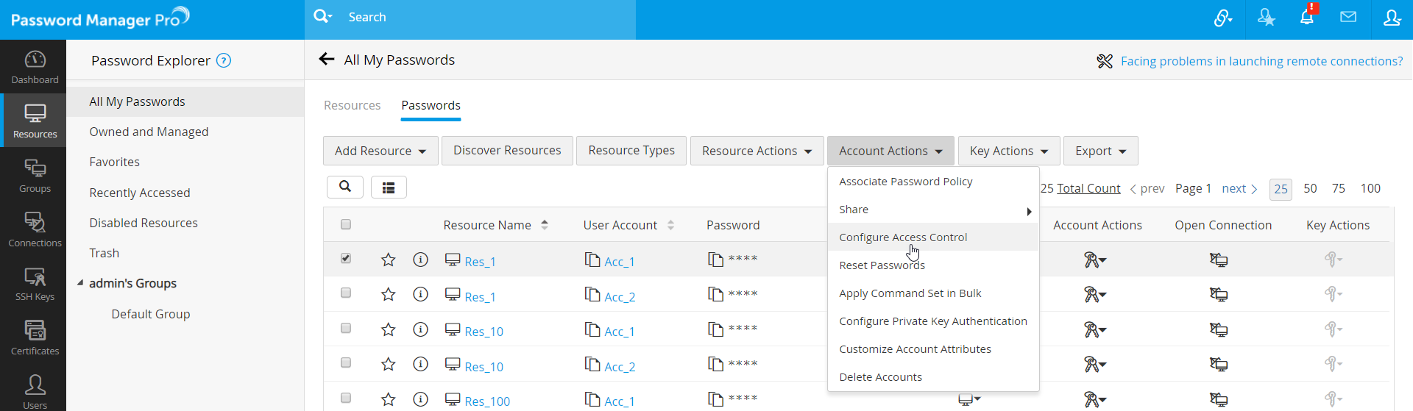This screenshot has width=1413, height=411.
Task: Mark first Res_1 row as favorite star
Action: tap(389, 260)
